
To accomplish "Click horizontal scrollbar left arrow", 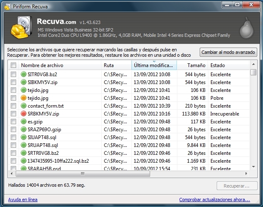I will click(12, 173).
